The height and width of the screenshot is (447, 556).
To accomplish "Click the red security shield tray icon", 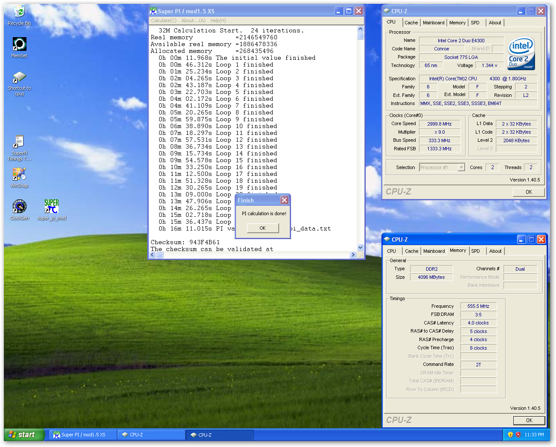I will tap(518, 435).
